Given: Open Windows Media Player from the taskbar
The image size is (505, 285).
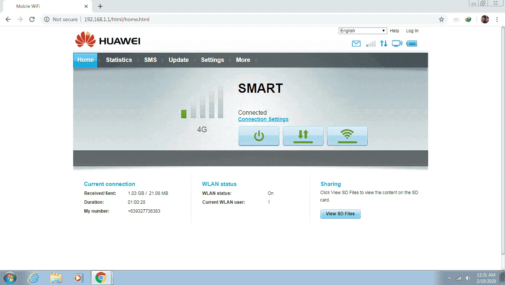Looking at the screenshot, I should [x=78, y=278].
